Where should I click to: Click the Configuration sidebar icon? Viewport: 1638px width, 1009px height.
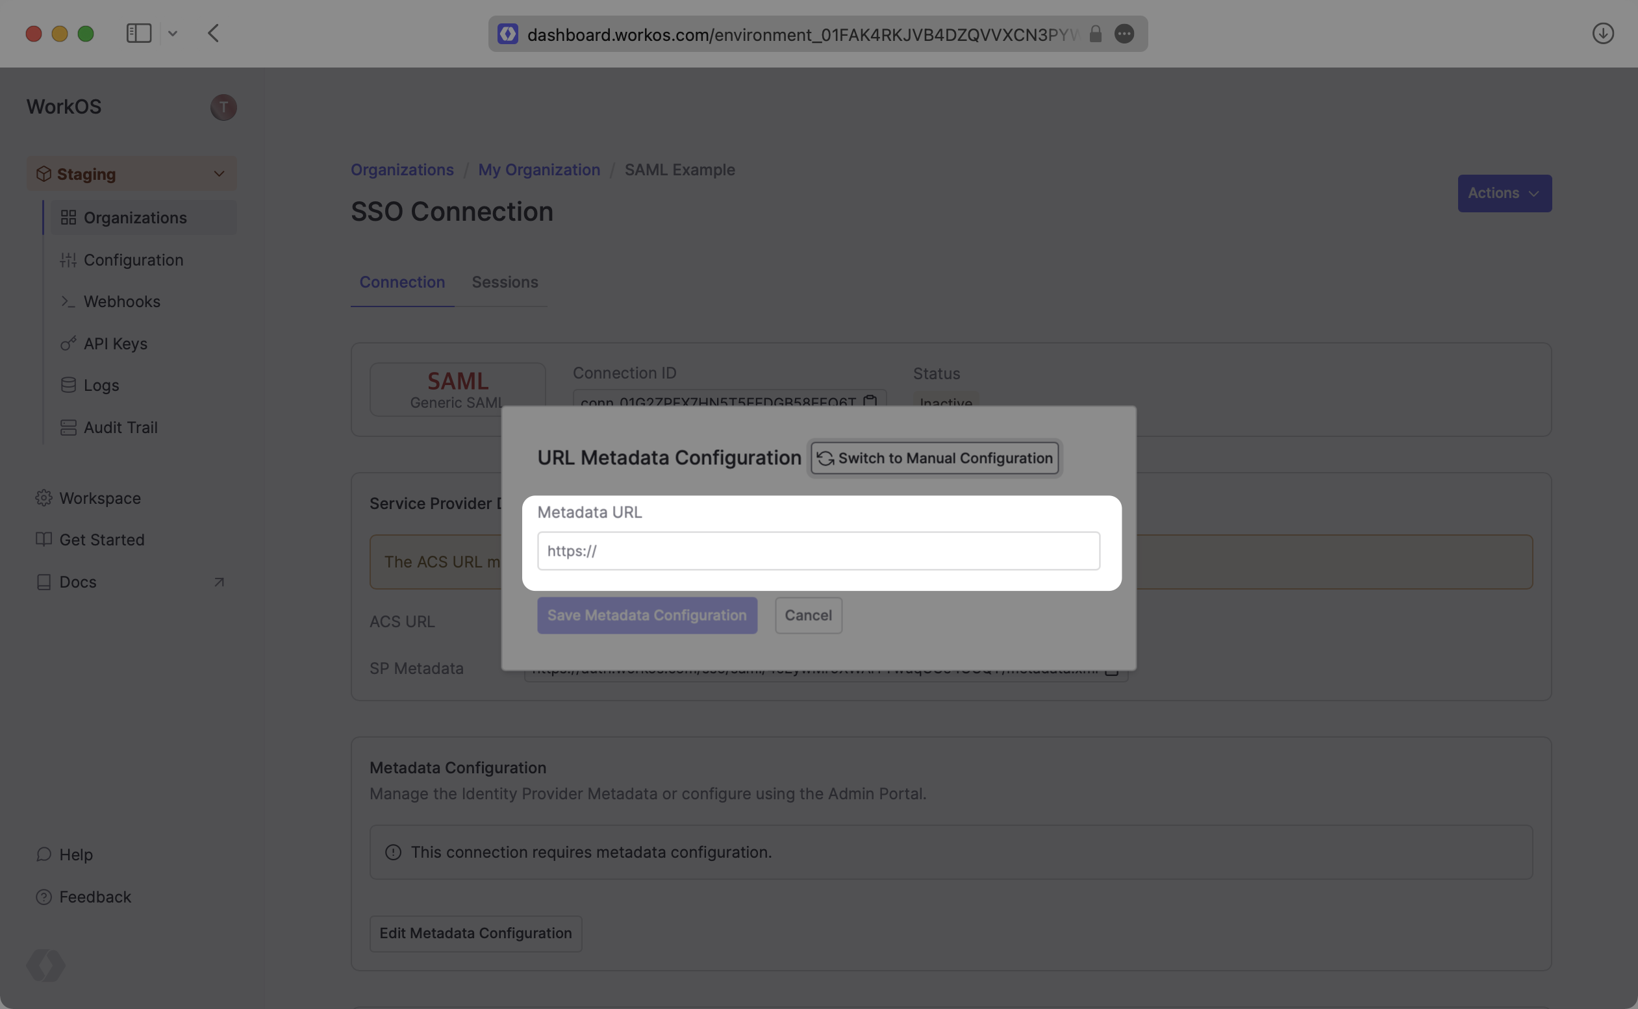pos(67,260)
